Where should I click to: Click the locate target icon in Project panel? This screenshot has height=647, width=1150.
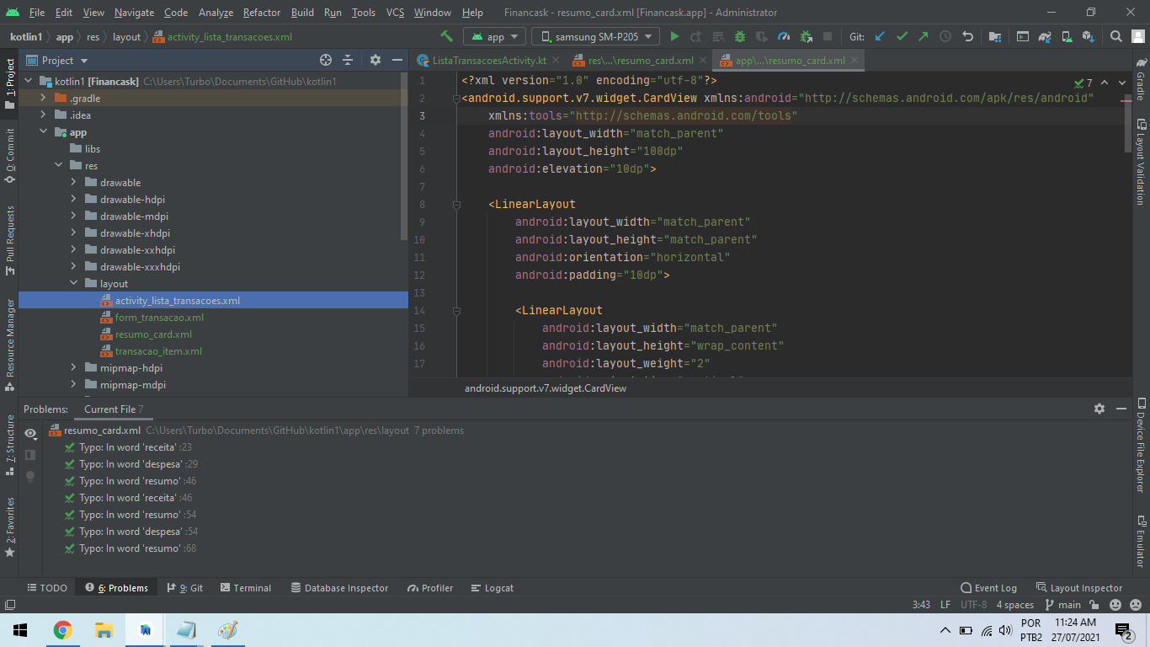click(326, 60)
